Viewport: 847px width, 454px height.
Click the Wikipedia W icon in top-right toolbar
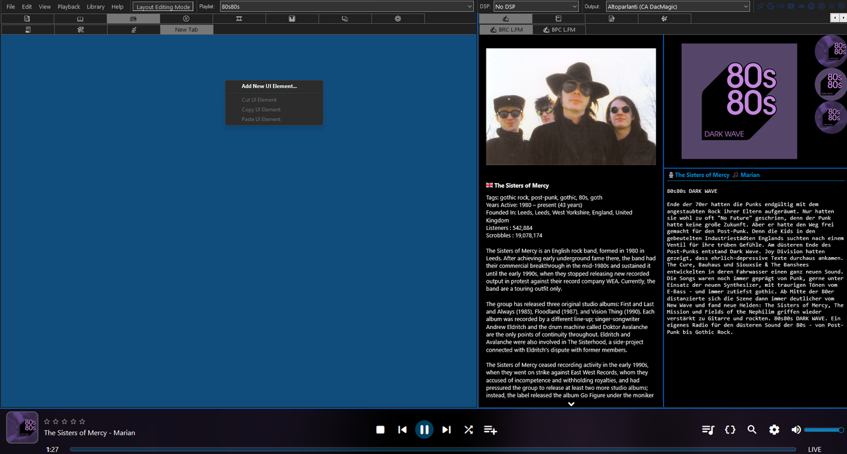tap(831, 6)
